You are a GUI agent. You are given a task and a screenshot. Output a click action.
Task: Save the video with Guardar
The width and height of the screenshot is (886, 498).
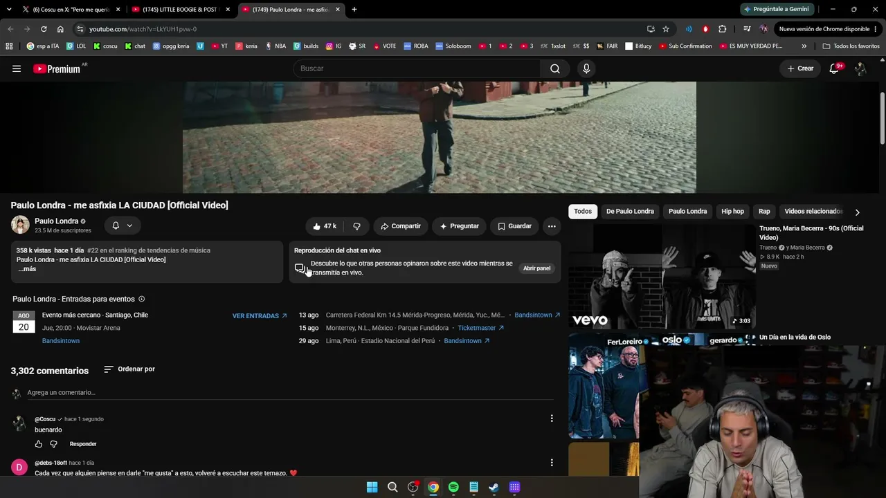point(514,226)
